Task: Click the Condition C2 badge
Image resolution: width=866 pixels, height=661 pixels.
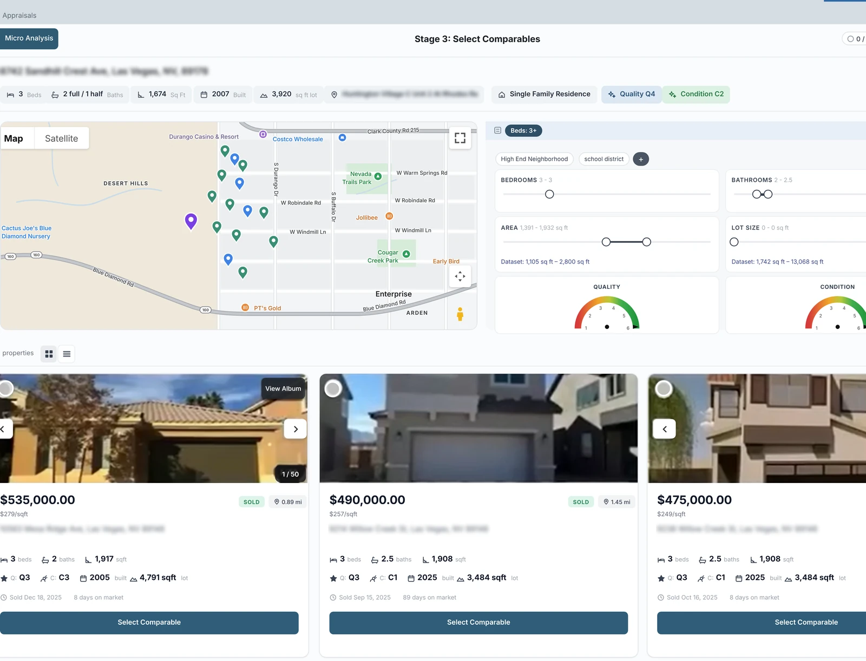Action: 696,94
